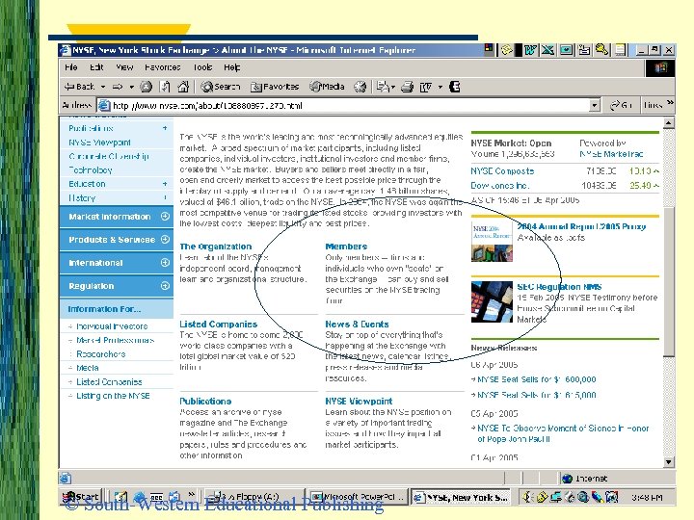This screenshot has height=520, width=694.
Task: Expand the Publications sidebar submenu
Action: (165, 128)
